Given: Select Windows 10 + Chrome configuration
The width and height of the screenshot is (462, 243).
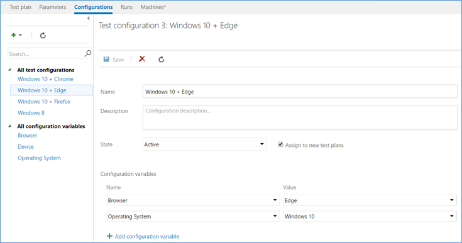Looking at the screenshot, I should [45, 79].
